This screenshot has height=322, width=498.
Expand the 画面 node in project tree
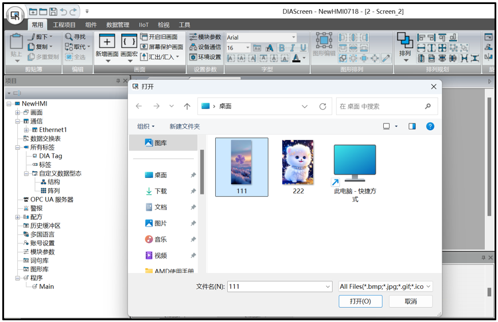click(18, 112)
